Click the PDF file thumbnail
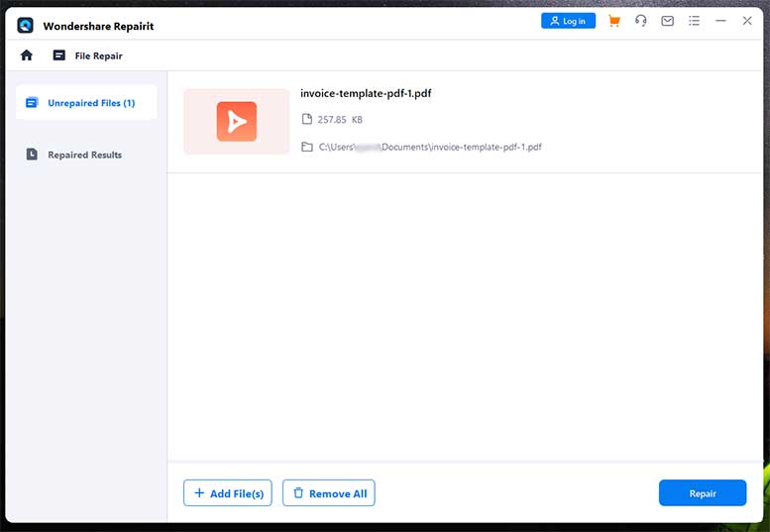The width and height of the screenshot is (770, 532). (237, 121)
